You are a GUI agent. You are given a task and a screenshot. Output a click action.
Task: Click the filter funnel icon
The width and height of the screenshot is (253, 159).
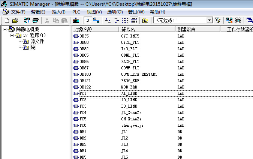(x=218, y=21)
